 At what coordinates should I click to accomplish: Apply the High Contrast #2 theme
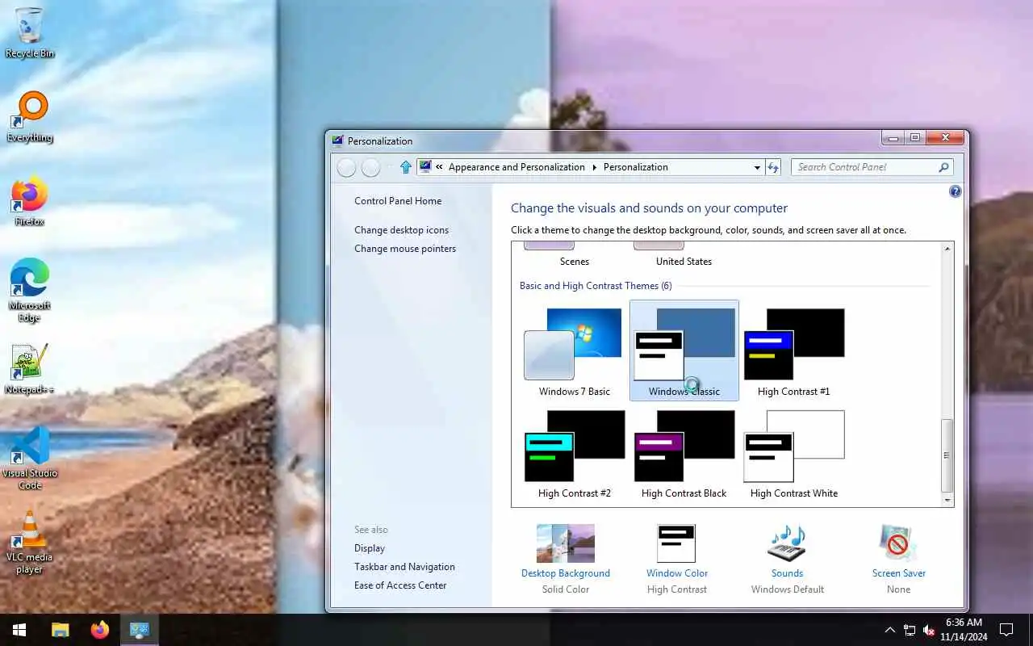coord(574,453)
